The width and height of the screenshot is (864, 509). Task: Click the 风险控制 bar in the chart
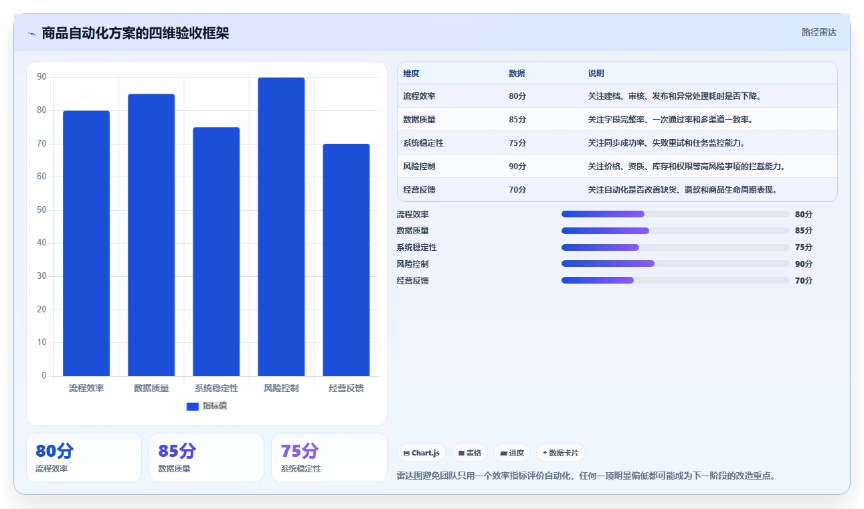click(281, 227)
